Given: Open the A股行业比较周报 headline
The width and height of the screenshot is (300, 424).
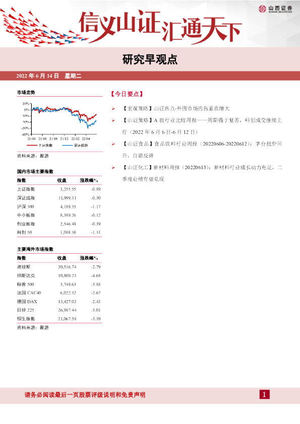Looking at the screenshot, I should click(x=202, y=126).
